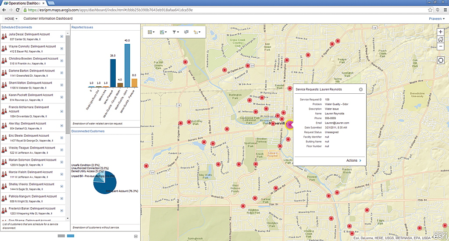Viewport: 449px width, 241px height.
Task: Select the dark blue bar labeled 26.0
Action: pyautogui.click(x=113, y=73)
